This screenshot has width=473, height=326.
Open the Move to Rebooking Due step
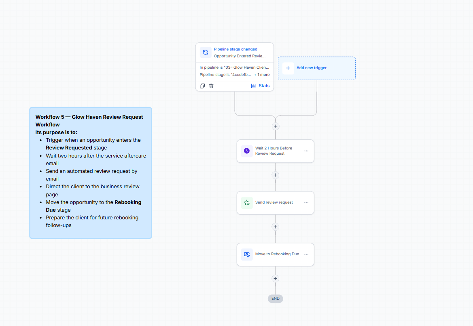pos(276,254)
